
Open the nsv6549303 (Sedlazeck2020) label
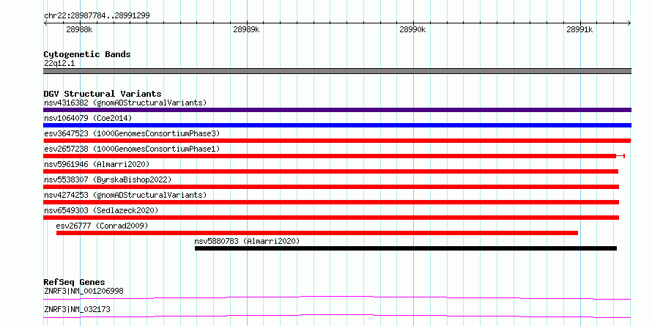coord(101,210)
